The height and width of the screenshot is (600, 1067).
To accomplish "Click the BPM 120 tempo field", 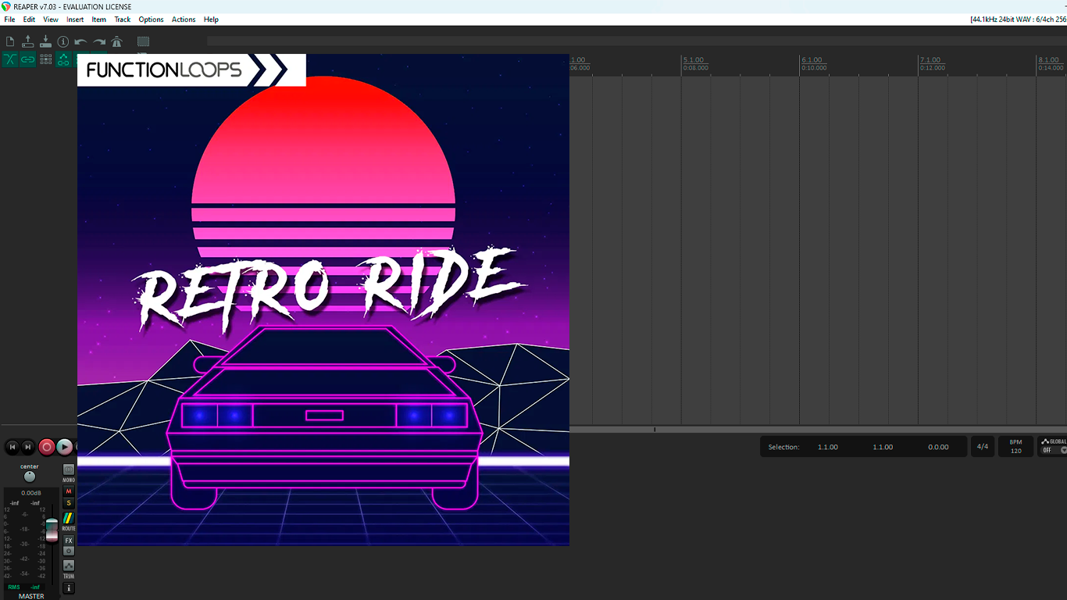I will (x=1015, y=447).
